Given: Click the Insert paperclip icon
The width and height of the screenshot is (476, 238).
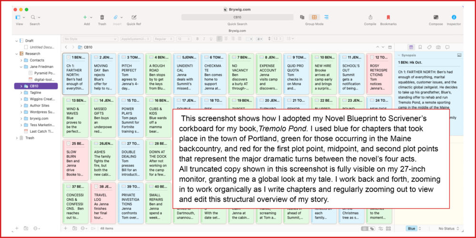Looking at the screenshot, I should pos(116,17).
